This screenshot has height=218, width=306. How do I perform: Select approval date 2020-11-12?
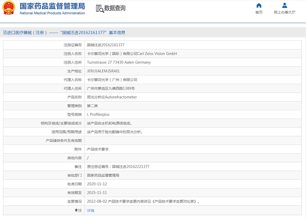(x=97, y=184)
